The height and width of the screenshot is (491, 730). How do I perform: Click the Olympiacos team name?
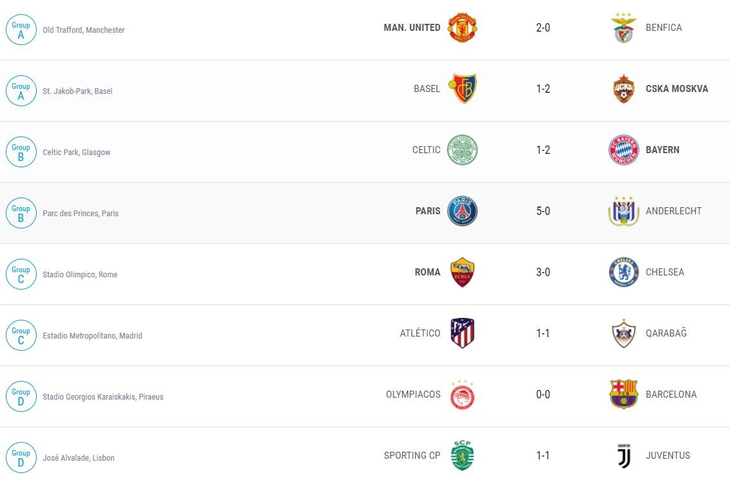413,394
